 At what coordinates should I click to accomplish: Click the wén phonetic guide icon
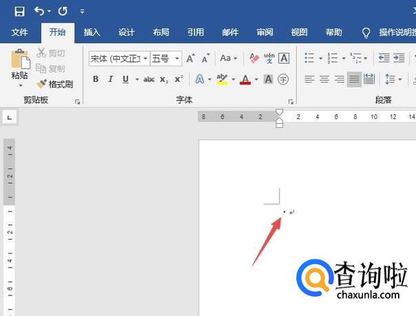click(269, 58)
